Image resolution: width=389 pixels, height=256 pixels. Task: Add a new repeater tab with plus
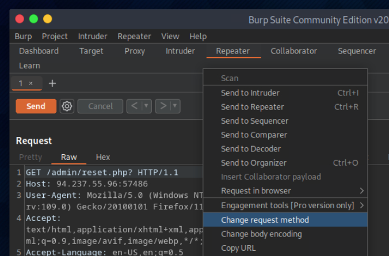[52, 83]
